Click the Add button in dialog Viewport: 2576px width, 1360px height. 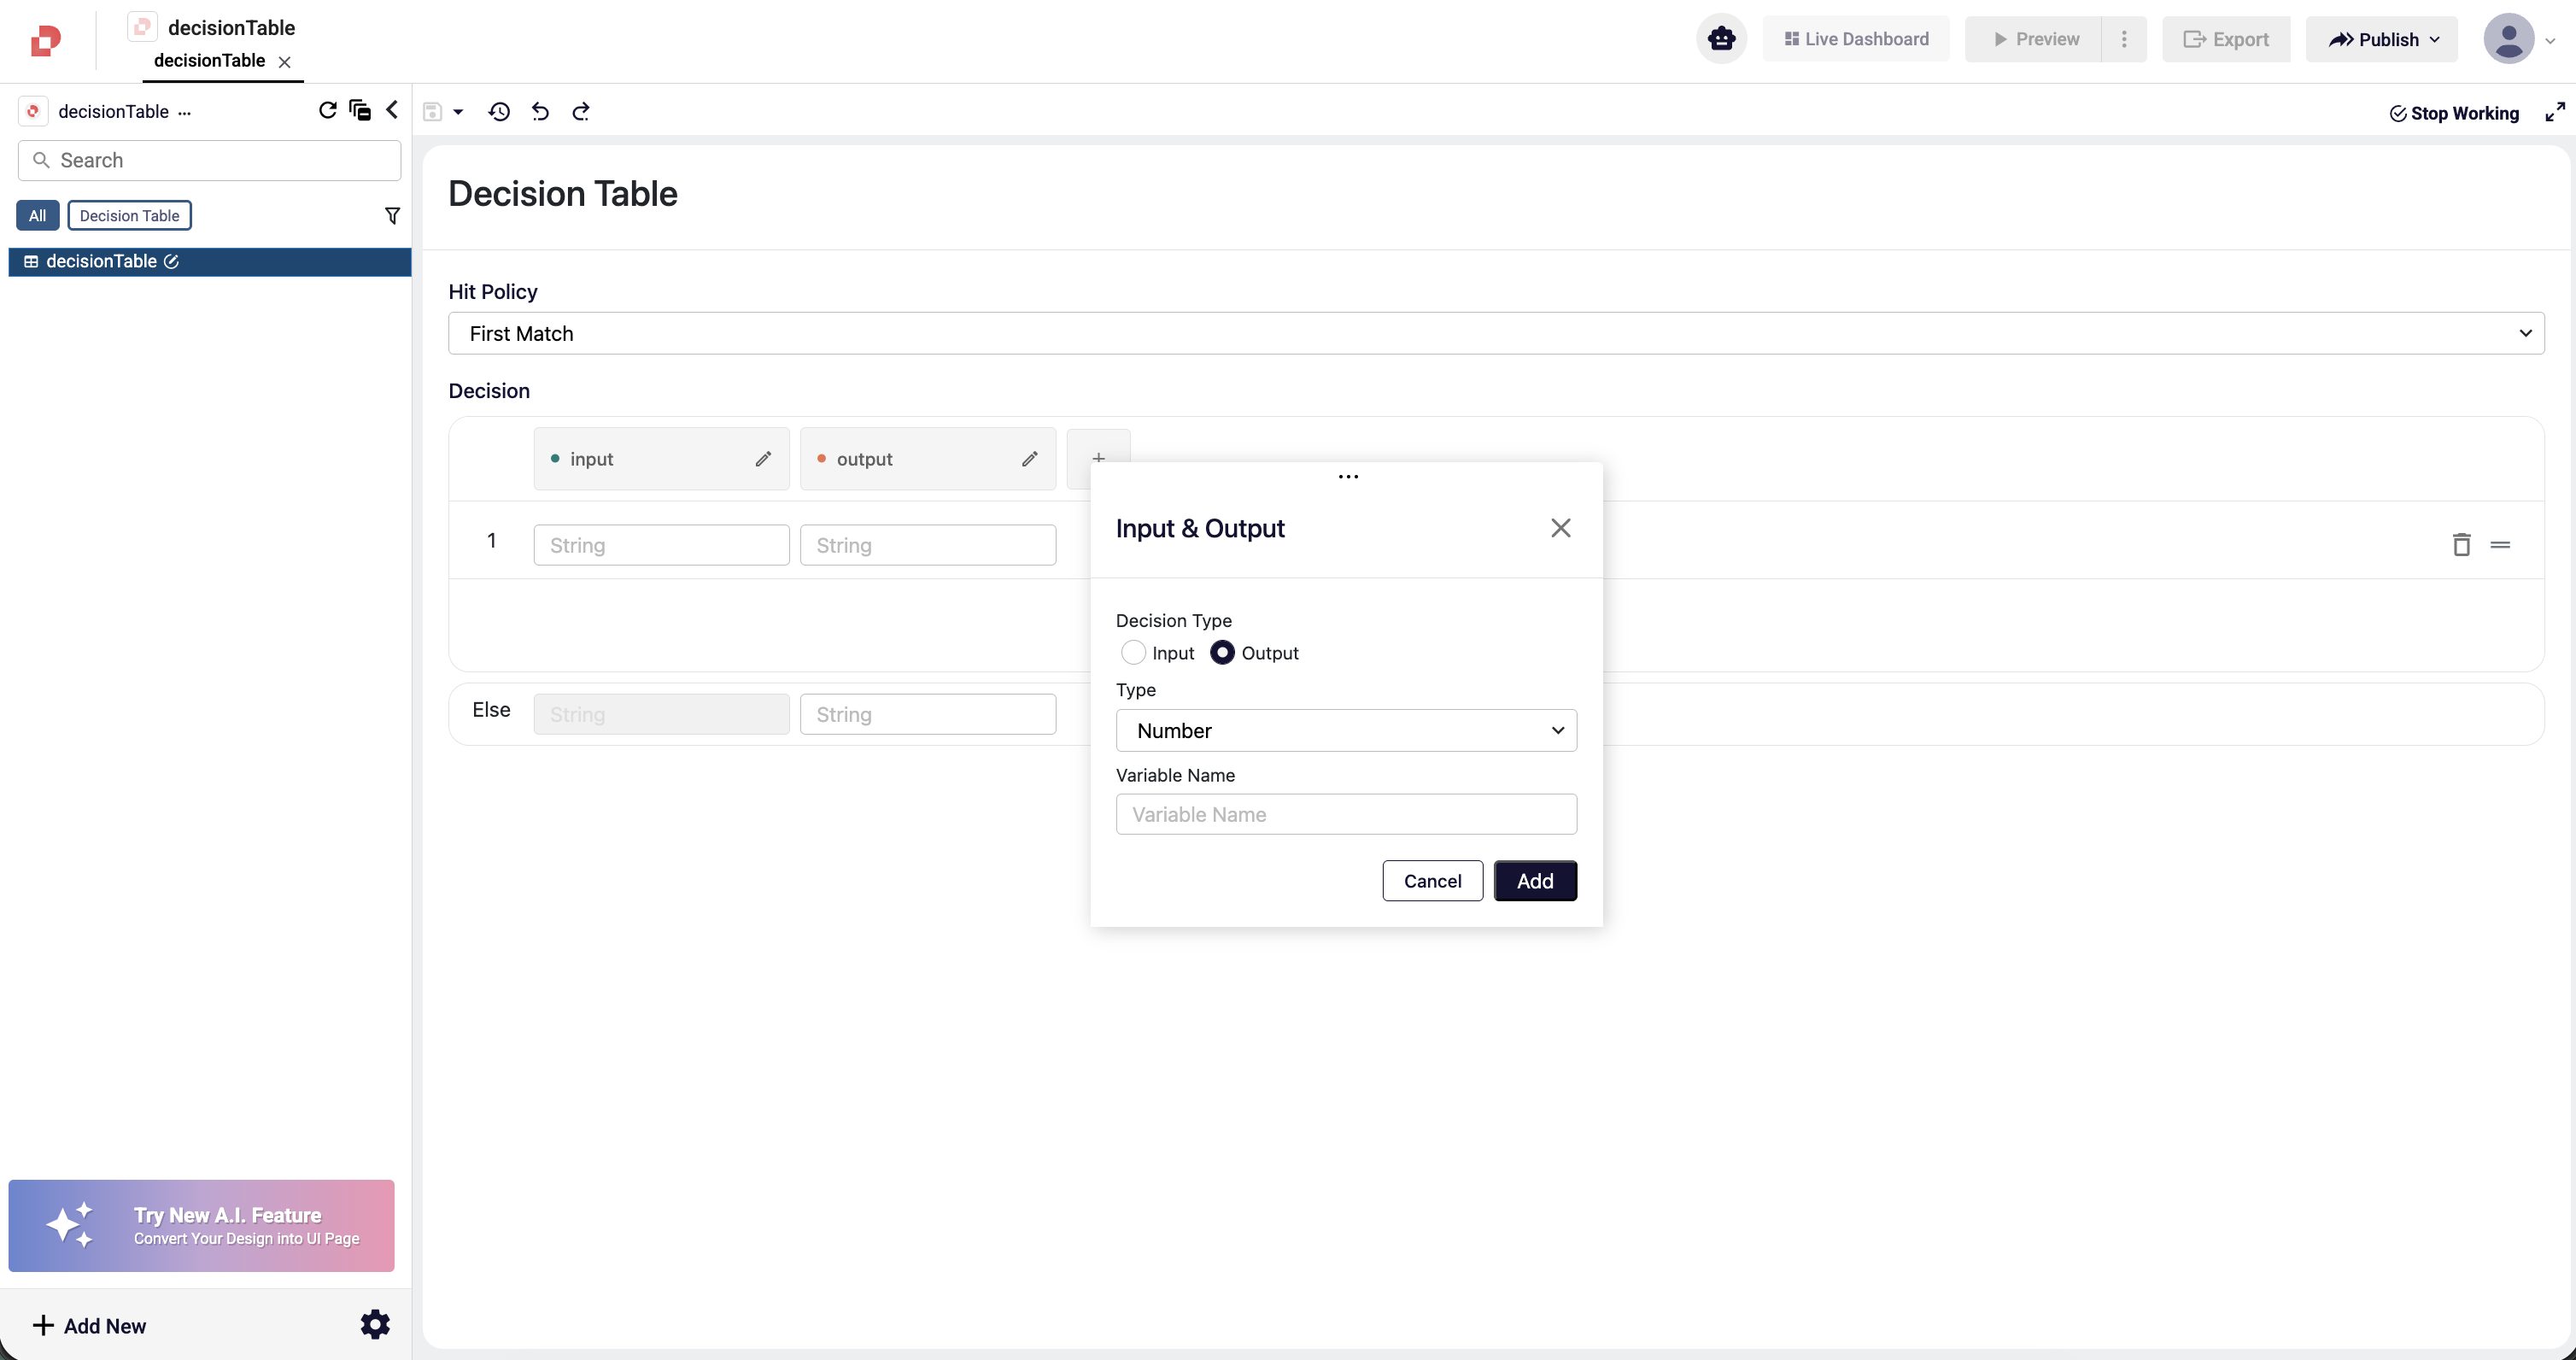click(1535, 881)
